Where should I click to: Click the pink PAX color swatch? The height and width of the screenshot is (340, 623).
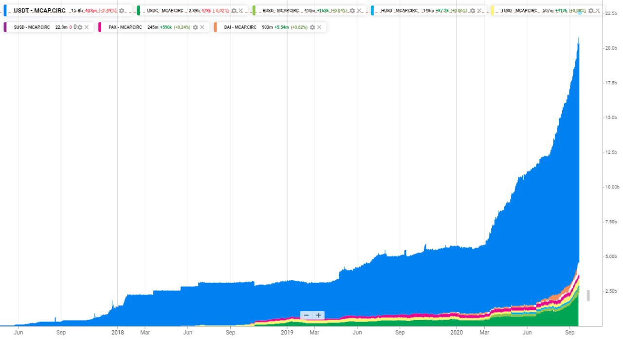[100, 27]
